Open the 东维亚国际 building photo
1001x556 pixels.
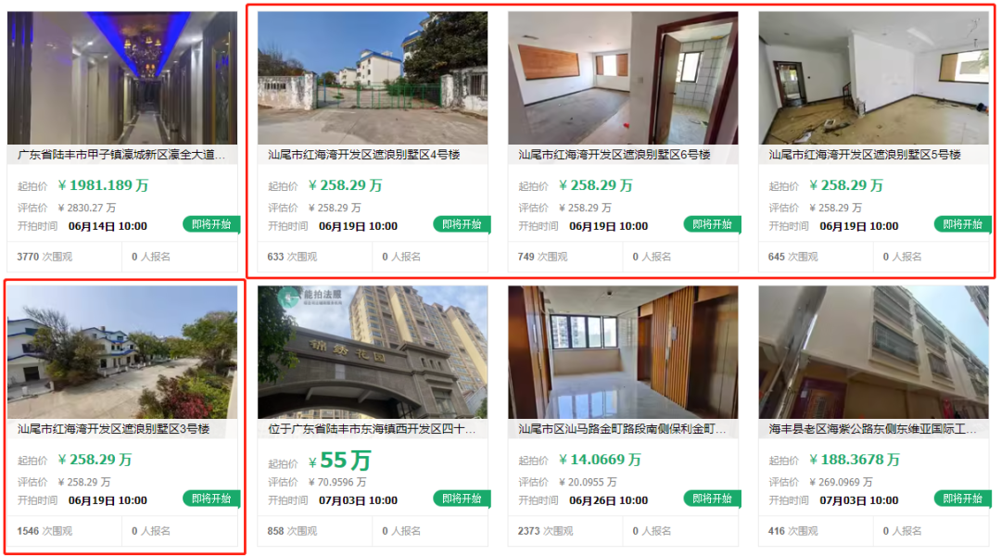[873, 352]
